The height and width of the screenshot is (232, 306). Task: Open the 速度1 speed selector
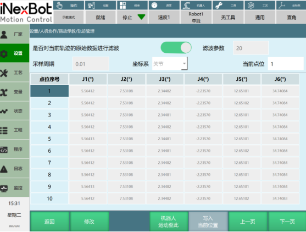164,18
